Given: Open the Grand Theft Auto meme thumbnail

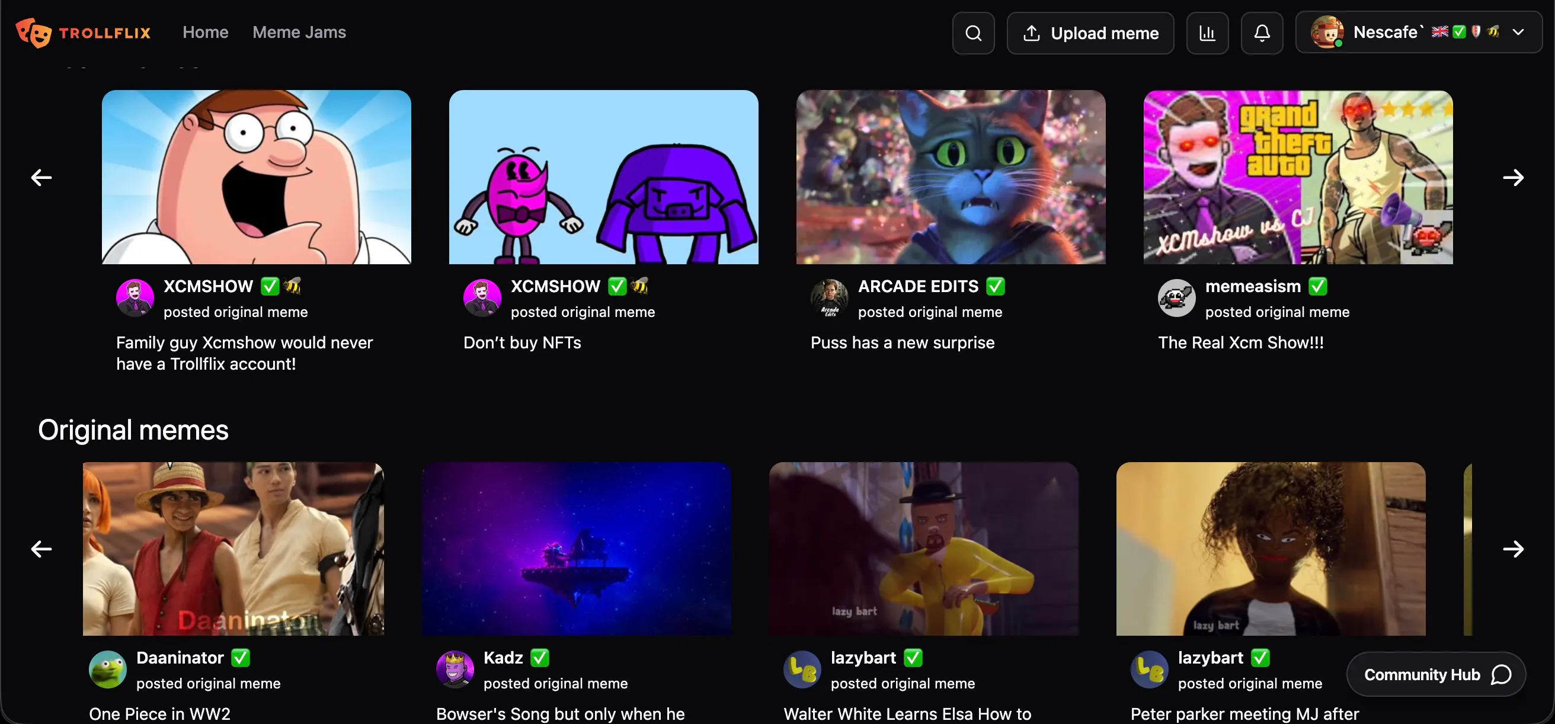Looking at the screenshot, I should [1298, 177].
